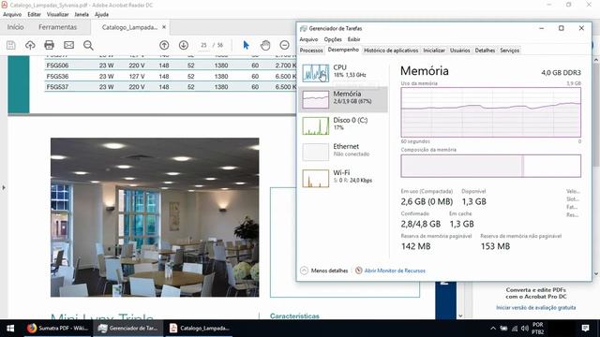This screenshot has height=337, width=600.
Task: Select Ethernet performance item
Action: pyautogui.click(x=343, y=152)
